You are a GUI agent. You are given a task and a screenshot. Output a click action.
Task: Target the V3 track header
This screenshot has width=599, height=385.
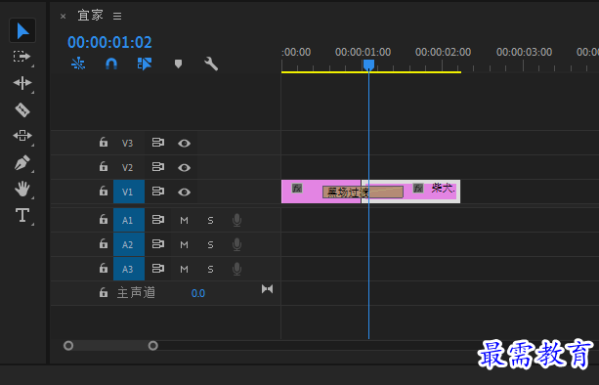128,143
